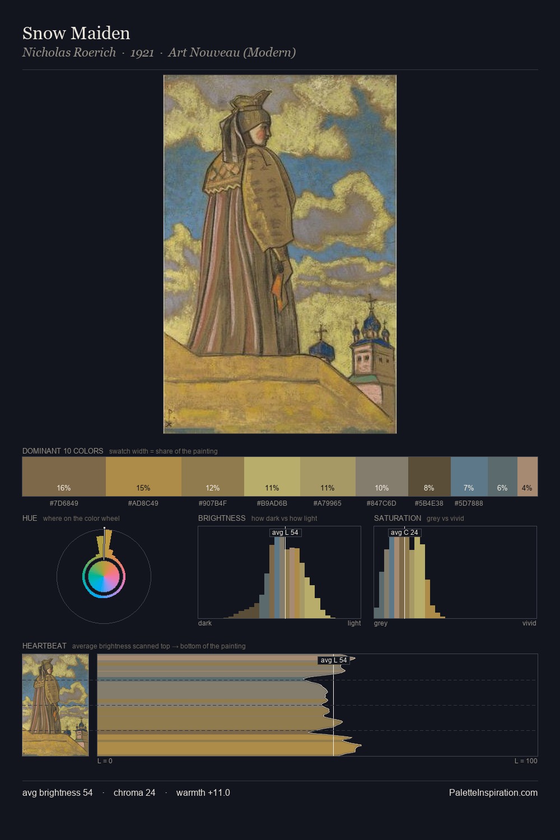Click the caption "swatch width = share of the painting"
The height and width of the screenshot is (840, 560).
164,451
